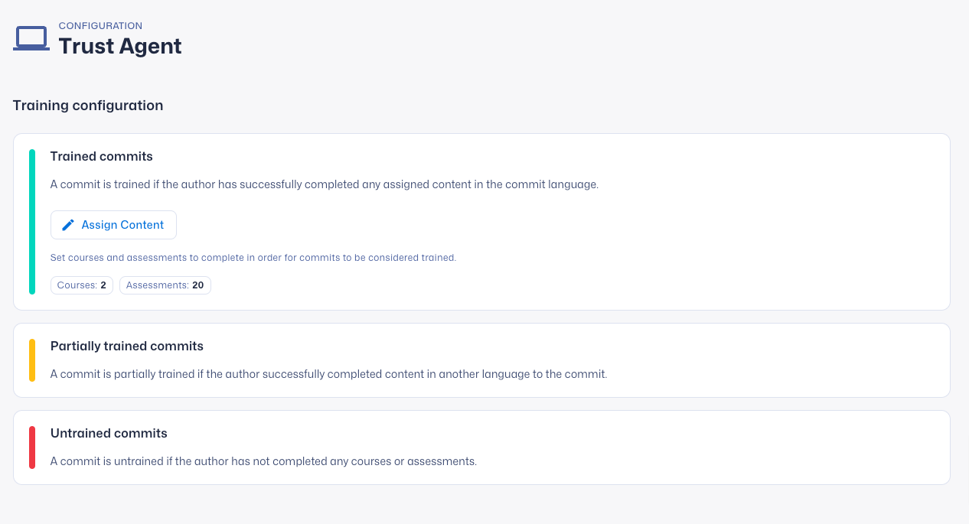Click the Trained commits title
This screenshot has width=969, height=524.
coord(101,156)
